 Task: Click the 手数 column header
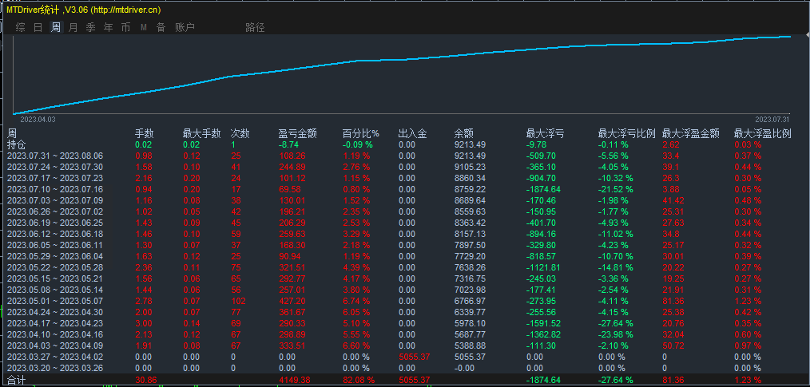pyautogui.click(x=144, y=133)
